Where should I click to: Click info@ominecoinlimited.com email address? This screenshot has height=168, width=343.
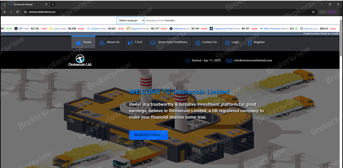253,60
